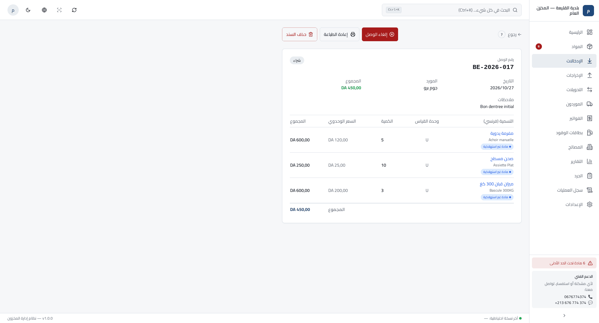599x323 pixels.
Task: Click the شراء type badge
Action: point(297,61)
